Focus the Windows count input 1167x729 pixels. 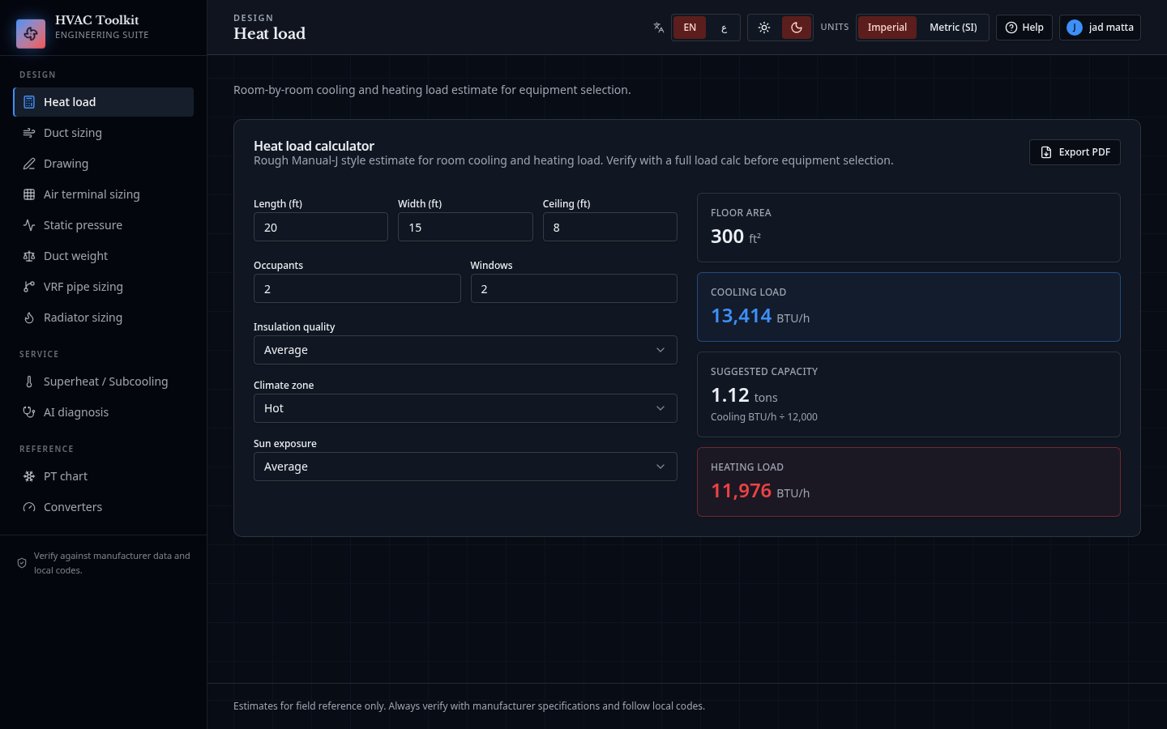click(x=574, y=288)
